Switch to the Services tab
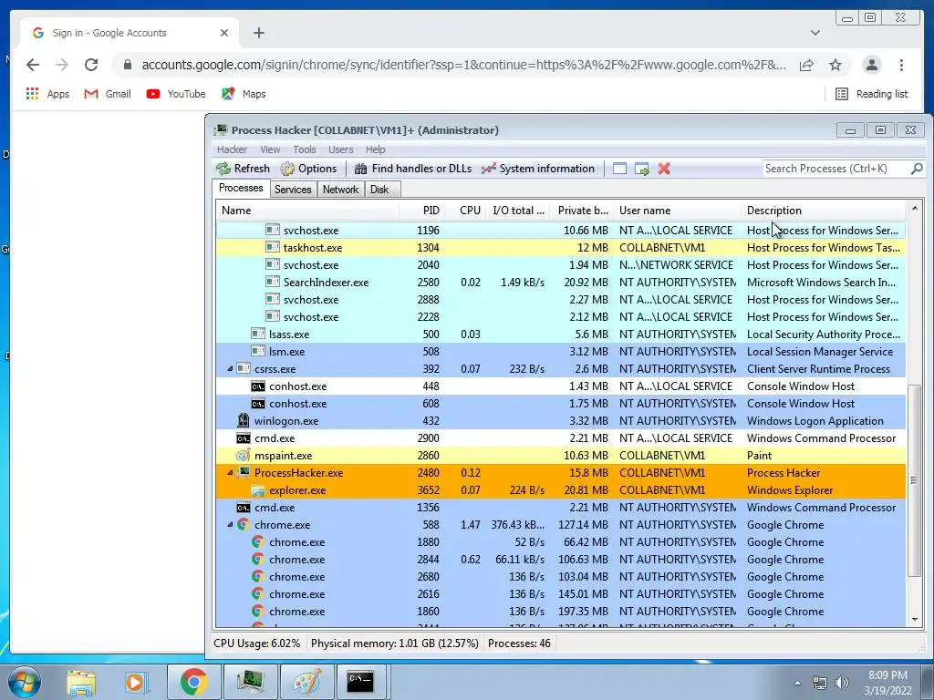 click(x=293, y=190)
